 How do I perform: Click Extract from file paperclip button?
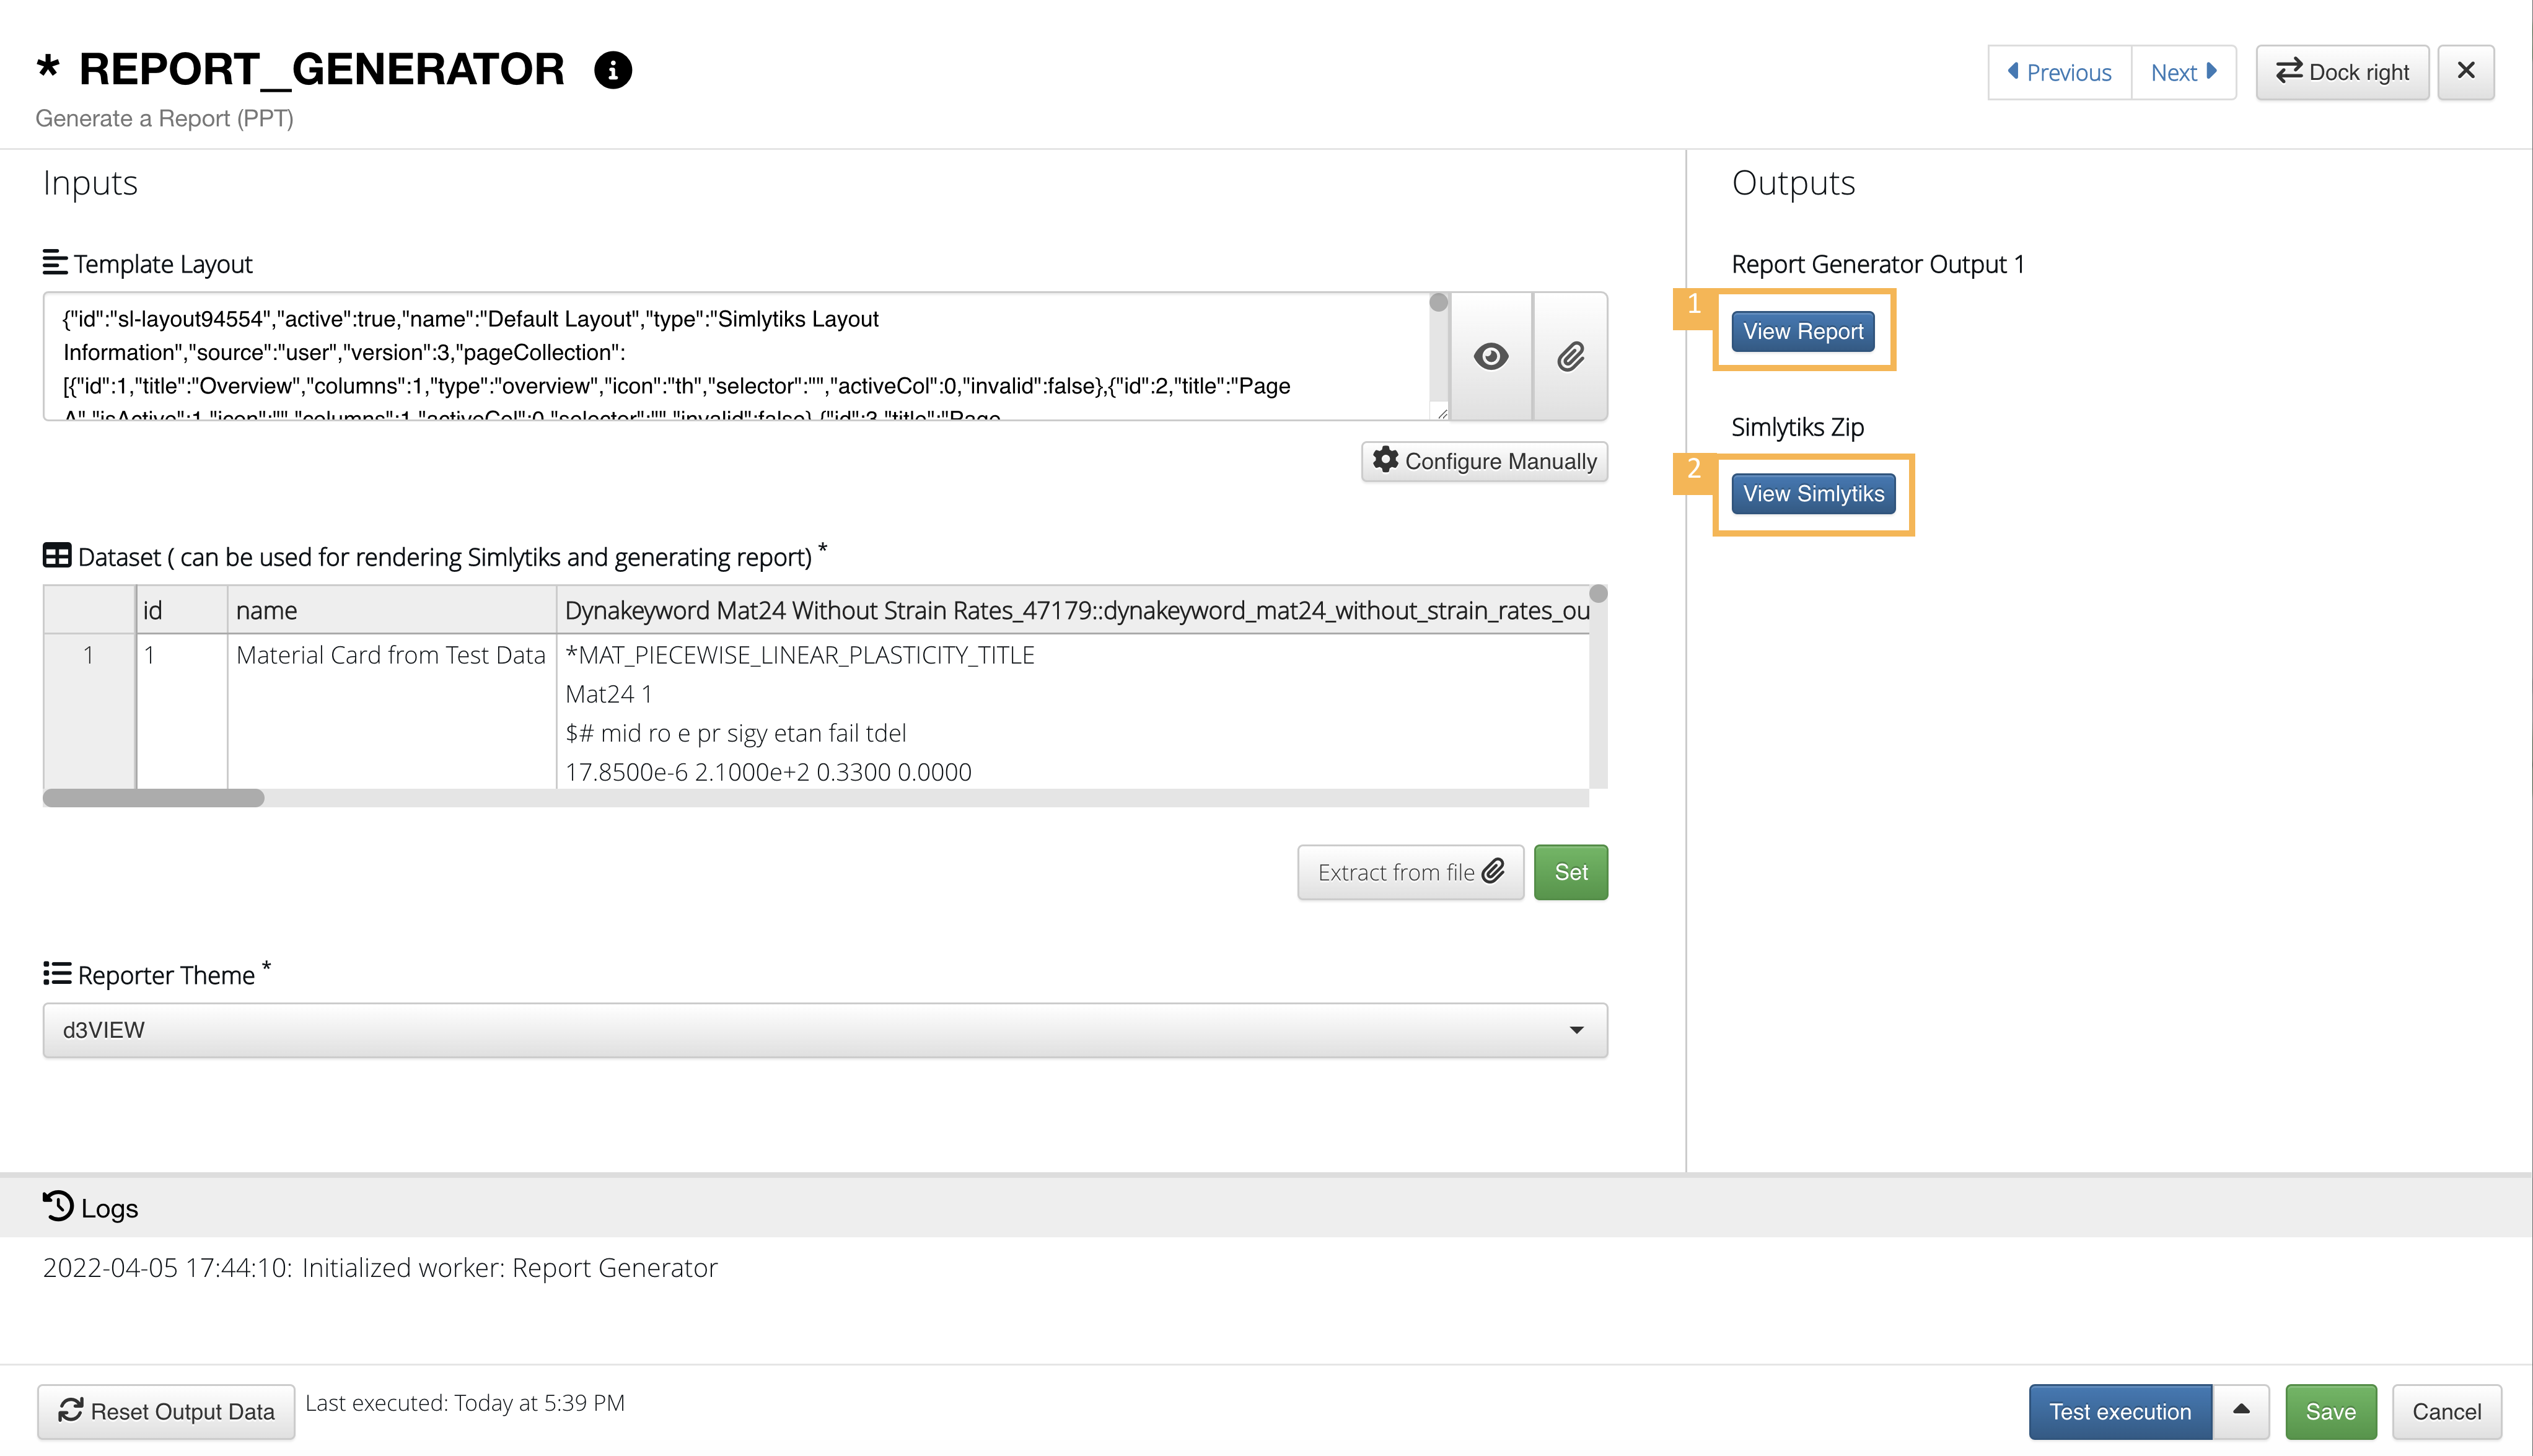click(x=1410, y=872)
